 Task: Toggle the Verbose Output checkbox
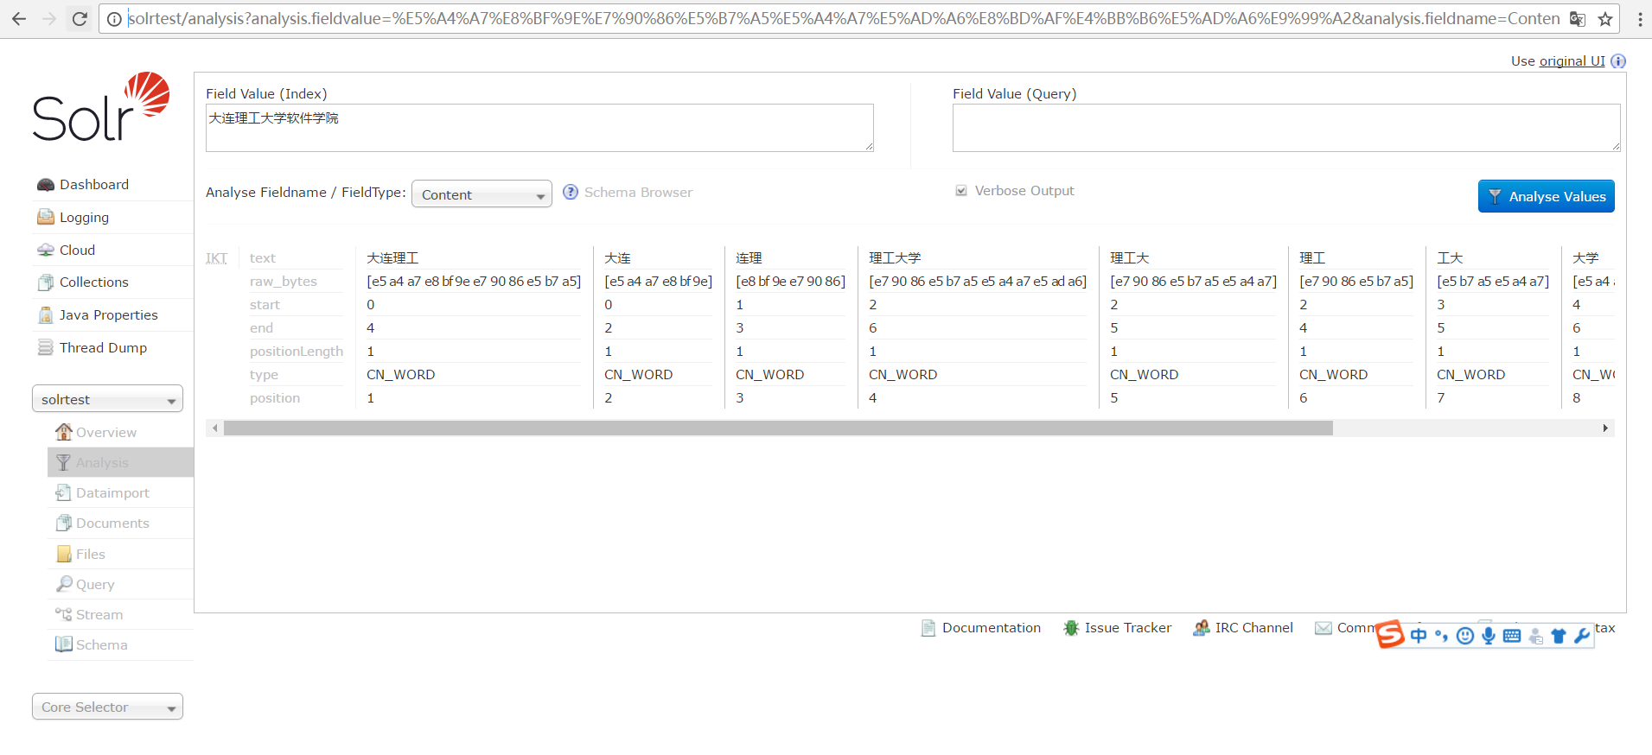point(961,191)
